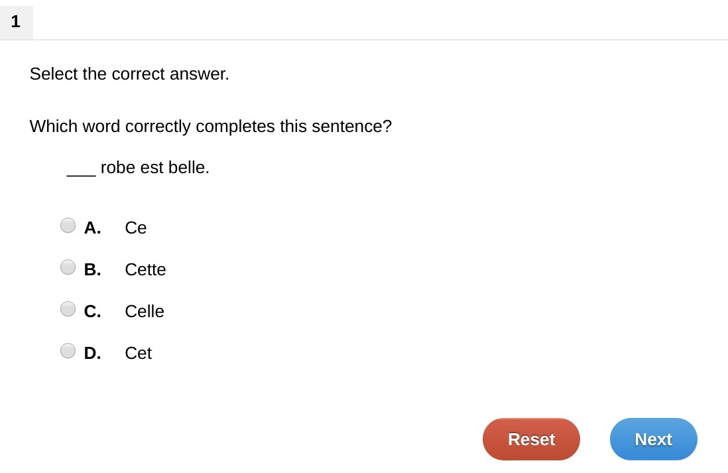Click the bold letter label "A."
The width and height of the screenshot is (728, 473).
92,228
